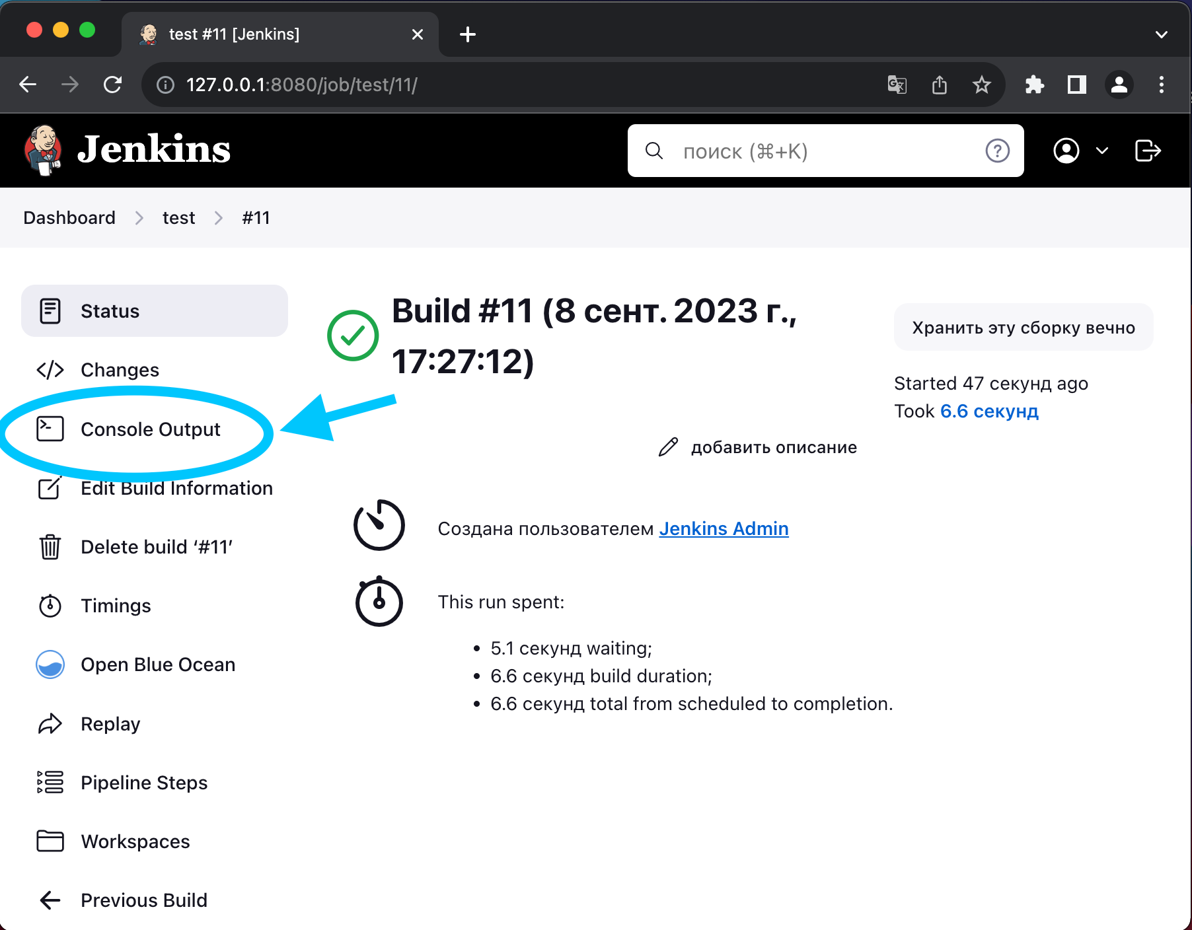Click the logout icon in the header
1192x930 pixels.
[x=1148, y=151]
